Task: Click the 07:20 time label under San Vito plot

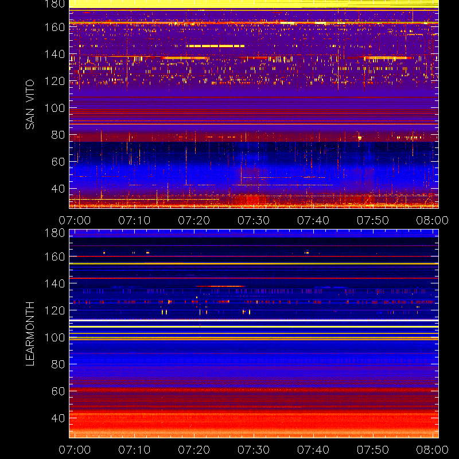Action: (194, 220)
